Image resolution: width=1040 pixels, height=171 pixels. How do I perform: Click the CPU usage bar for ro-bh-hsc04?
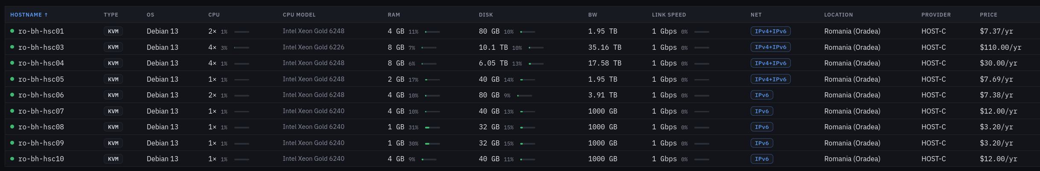coord(242,64)
